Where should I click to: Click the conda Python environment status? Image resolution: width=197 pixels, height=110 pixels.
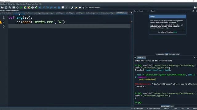(154, 108)
